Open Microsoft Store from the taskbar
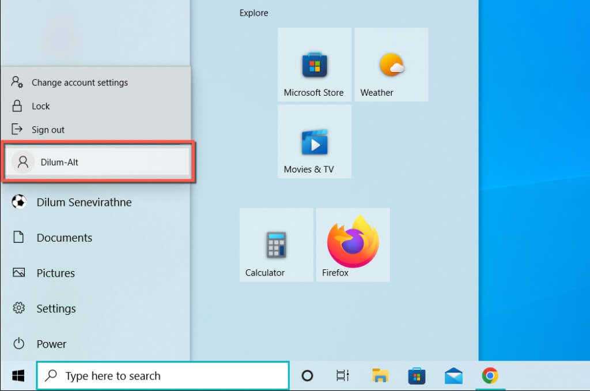 pos(417,375)
